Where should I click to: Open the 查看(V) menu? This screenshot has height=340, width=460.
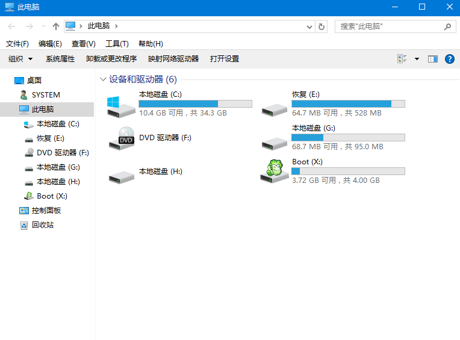(x=84, y=44)
